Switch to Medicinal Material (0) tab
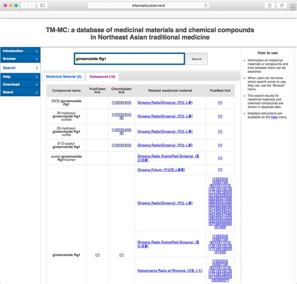297x284 pixels. click(63, 77)
